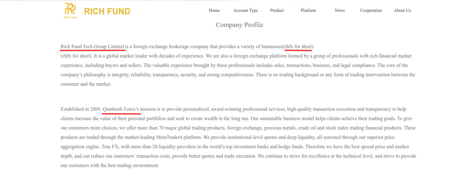
Task: Click the underlined Qianbenli Forex's text
Action: point(121,109)
